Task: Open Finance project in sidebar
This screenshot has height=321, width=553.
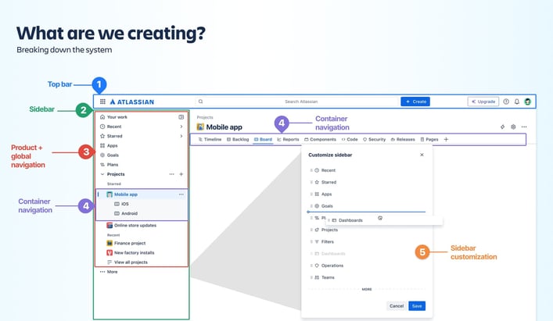Action: 126,243
